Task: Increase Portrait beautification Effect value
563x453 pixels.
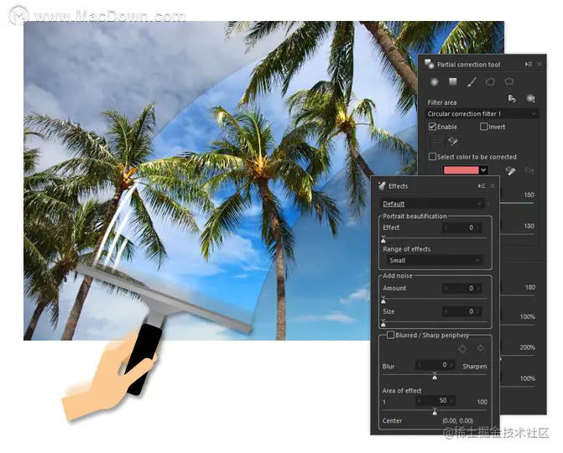Action: [478, 227]
